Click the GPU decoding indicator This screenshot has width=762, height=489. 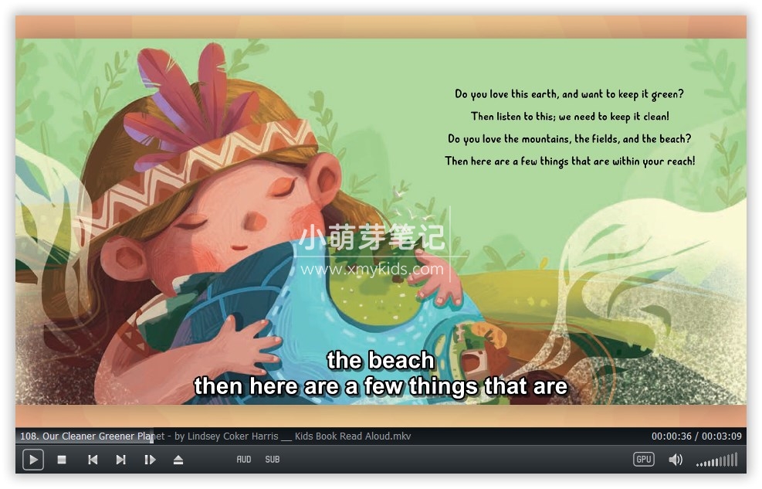(x=643, y=459)
